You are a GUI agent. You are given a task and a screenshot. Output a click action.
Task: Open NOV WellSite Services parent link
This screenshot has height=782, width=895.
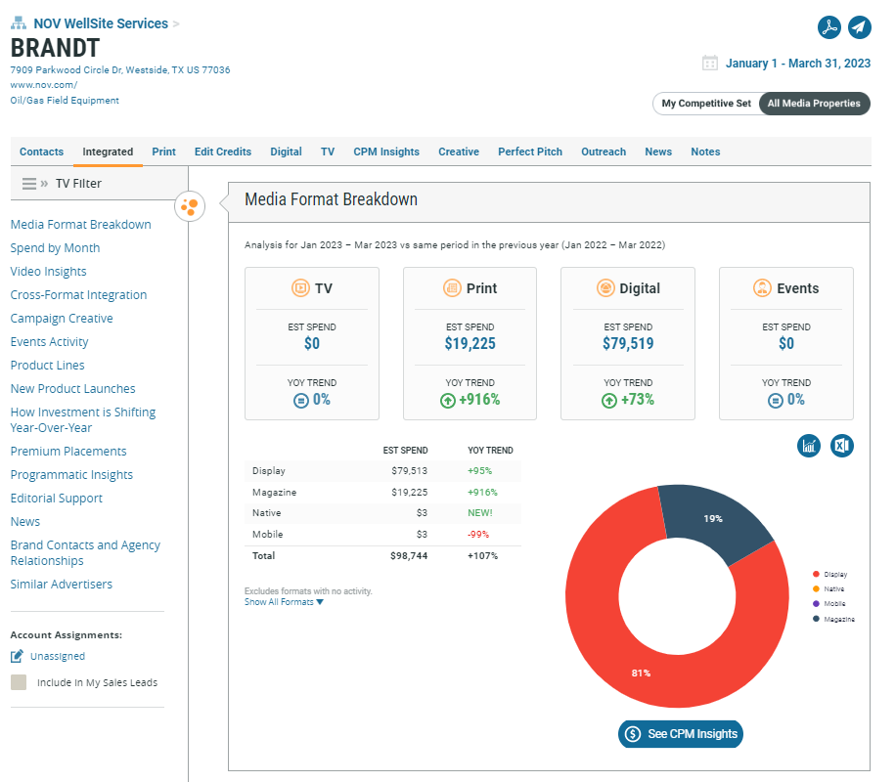tap(101, 23)
